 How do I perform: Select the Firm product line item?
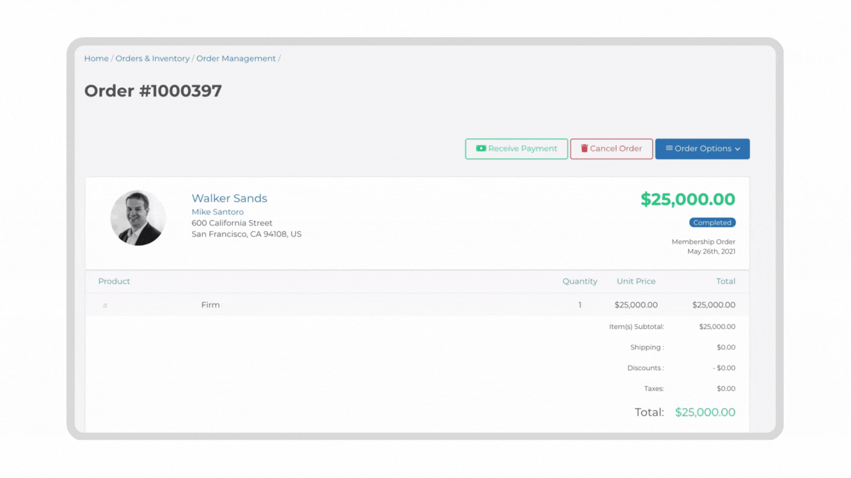click(210, 305)
